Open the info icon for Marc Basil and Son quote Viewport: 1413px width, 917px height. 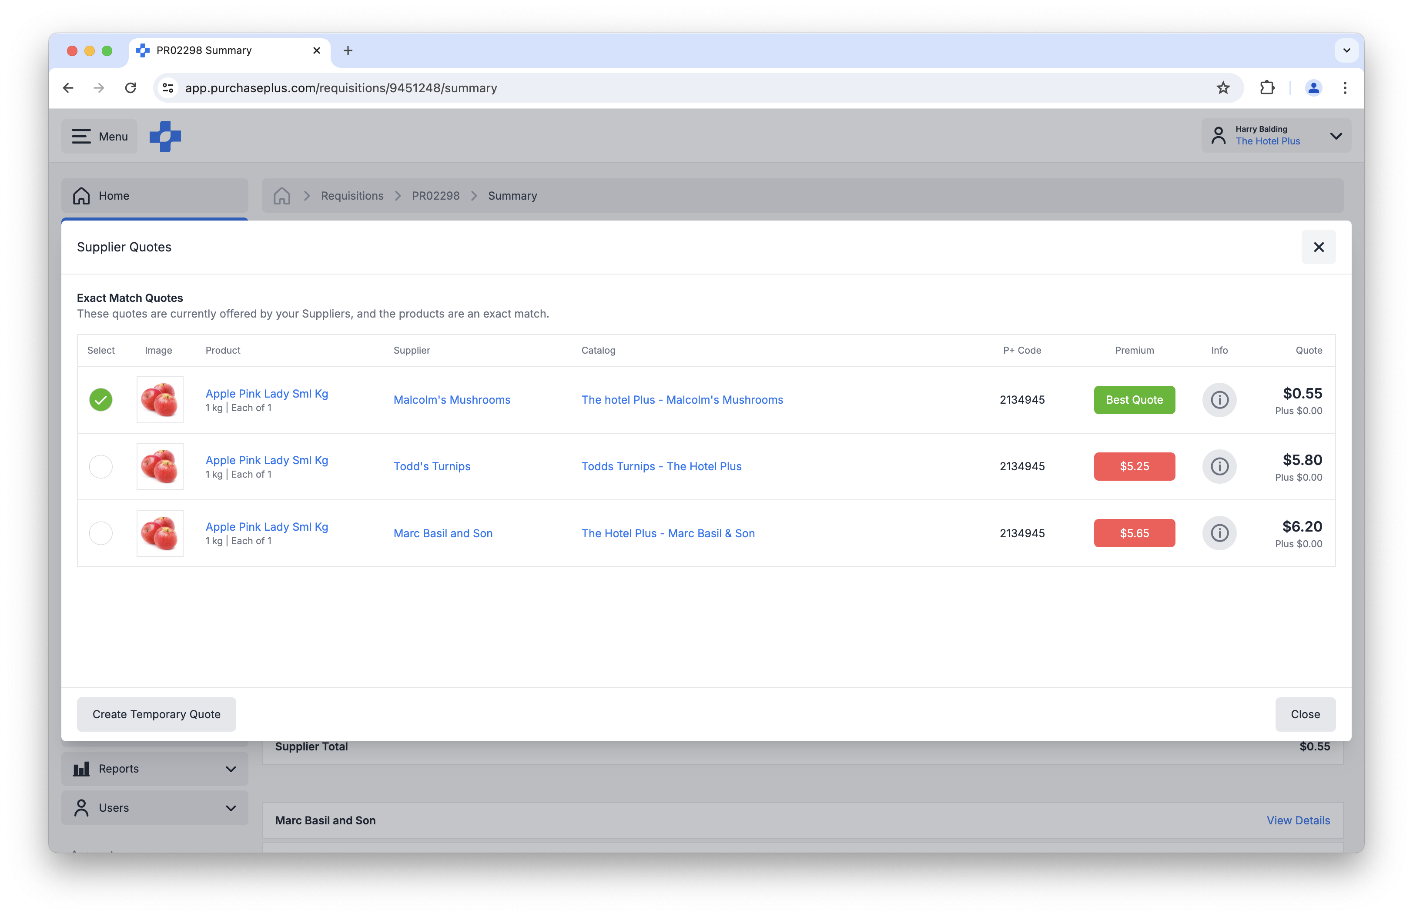(1219, 533)
